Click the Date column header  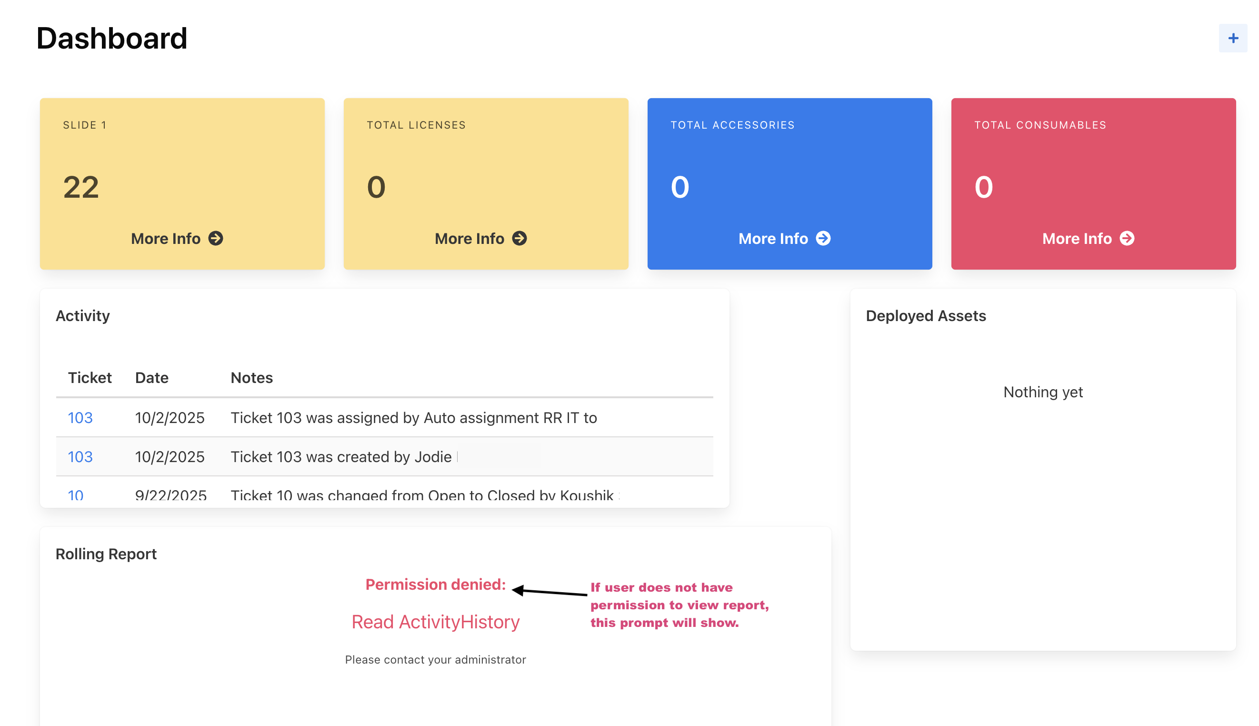pos(151,377)
